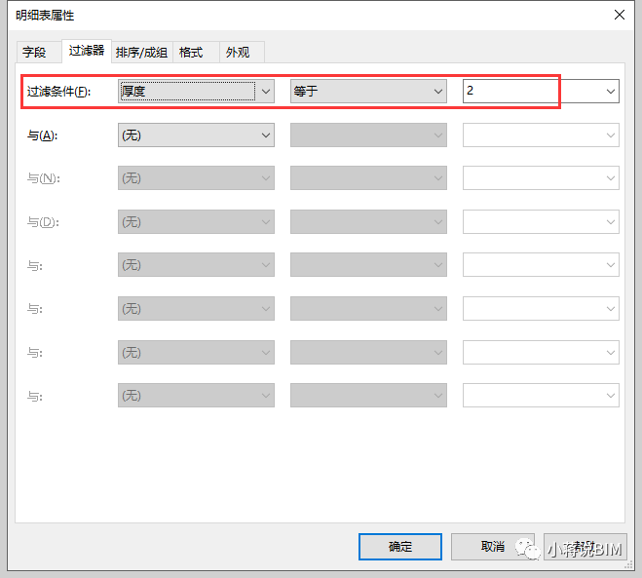642x578 pixels.
Task: Select the 过滤器 tab
Action: click(x=87, y=51)
